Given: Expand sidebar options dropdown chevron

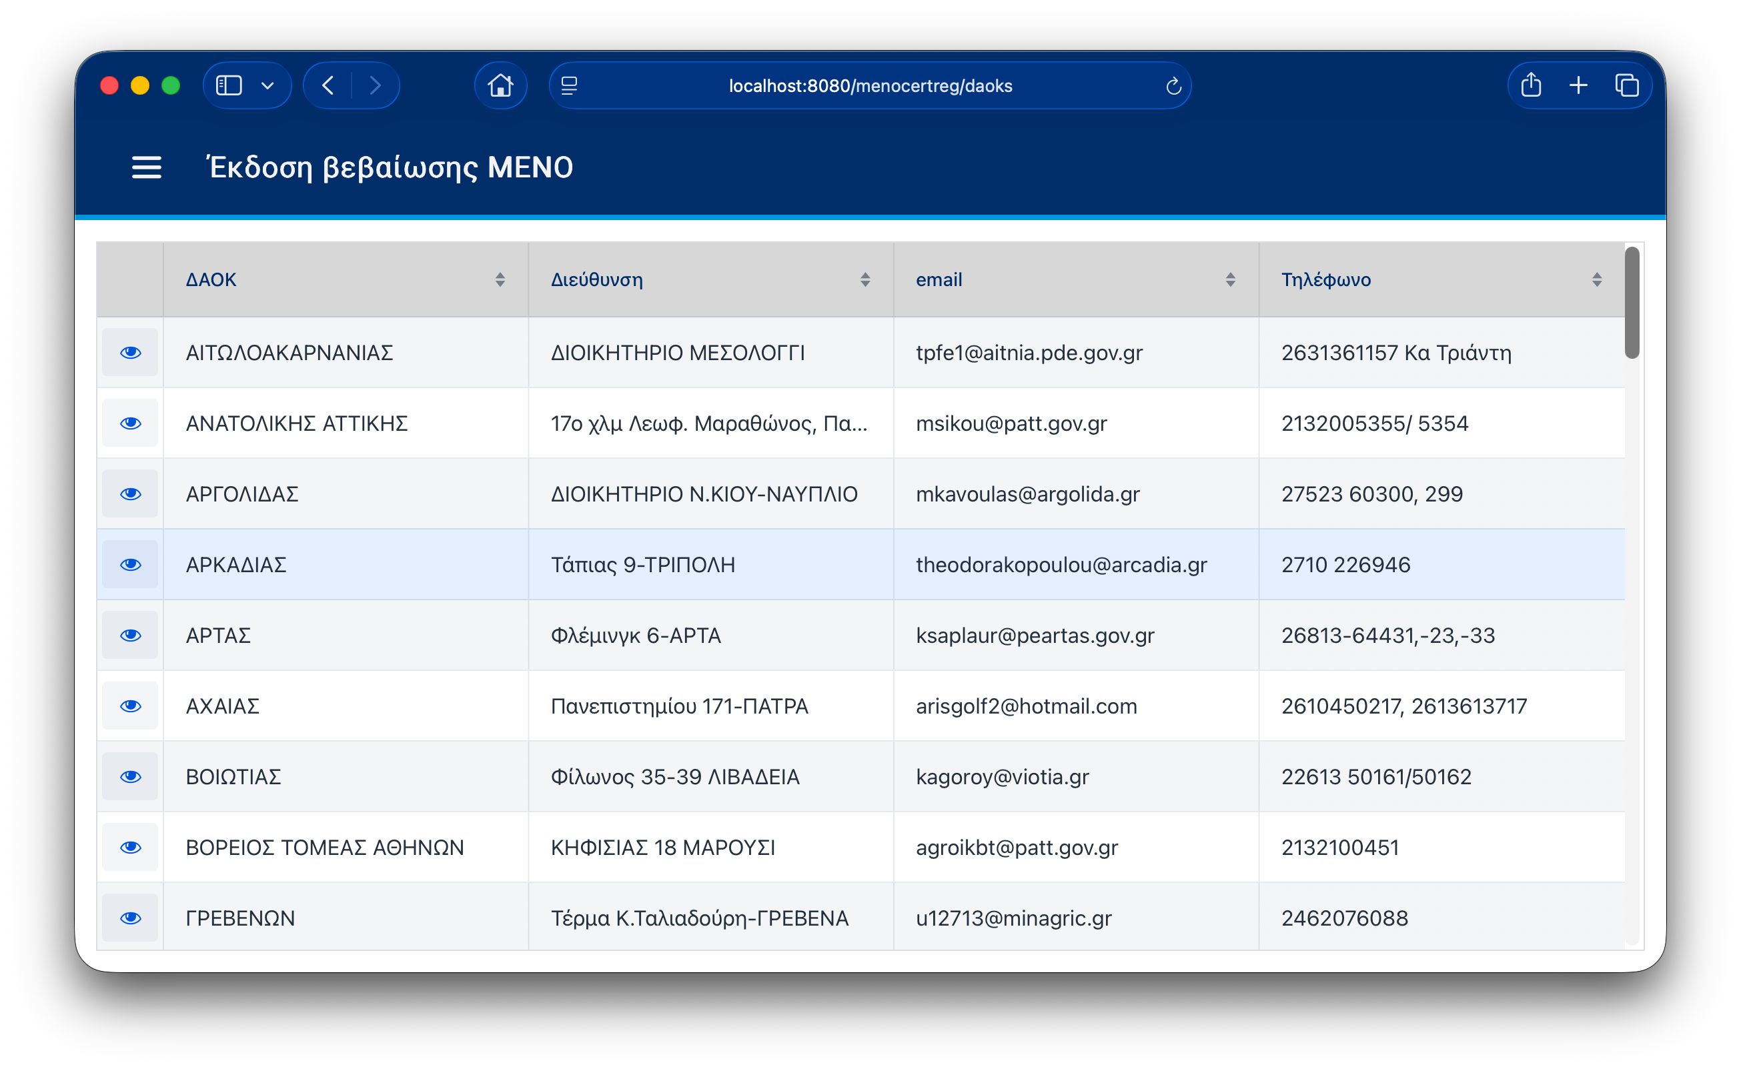Looking at the screenshot, I should click(267, 86).
